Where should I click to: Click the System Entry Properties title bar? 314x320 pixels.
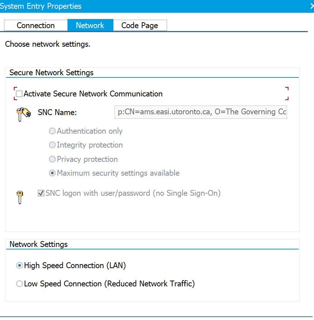tap(146, 6)
